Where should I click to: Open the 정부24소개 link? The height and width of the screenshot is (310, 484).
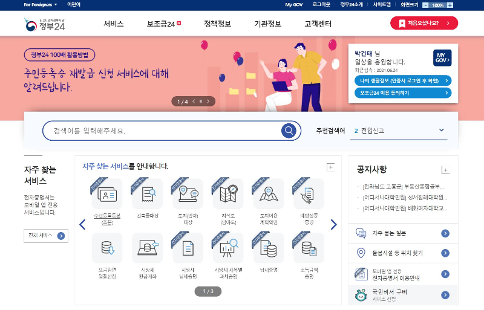coord(352,5)
